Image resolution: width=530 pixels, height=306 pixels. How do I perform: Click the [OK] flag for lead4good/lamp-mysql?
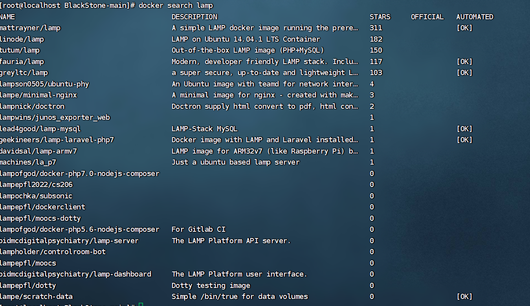465,129
